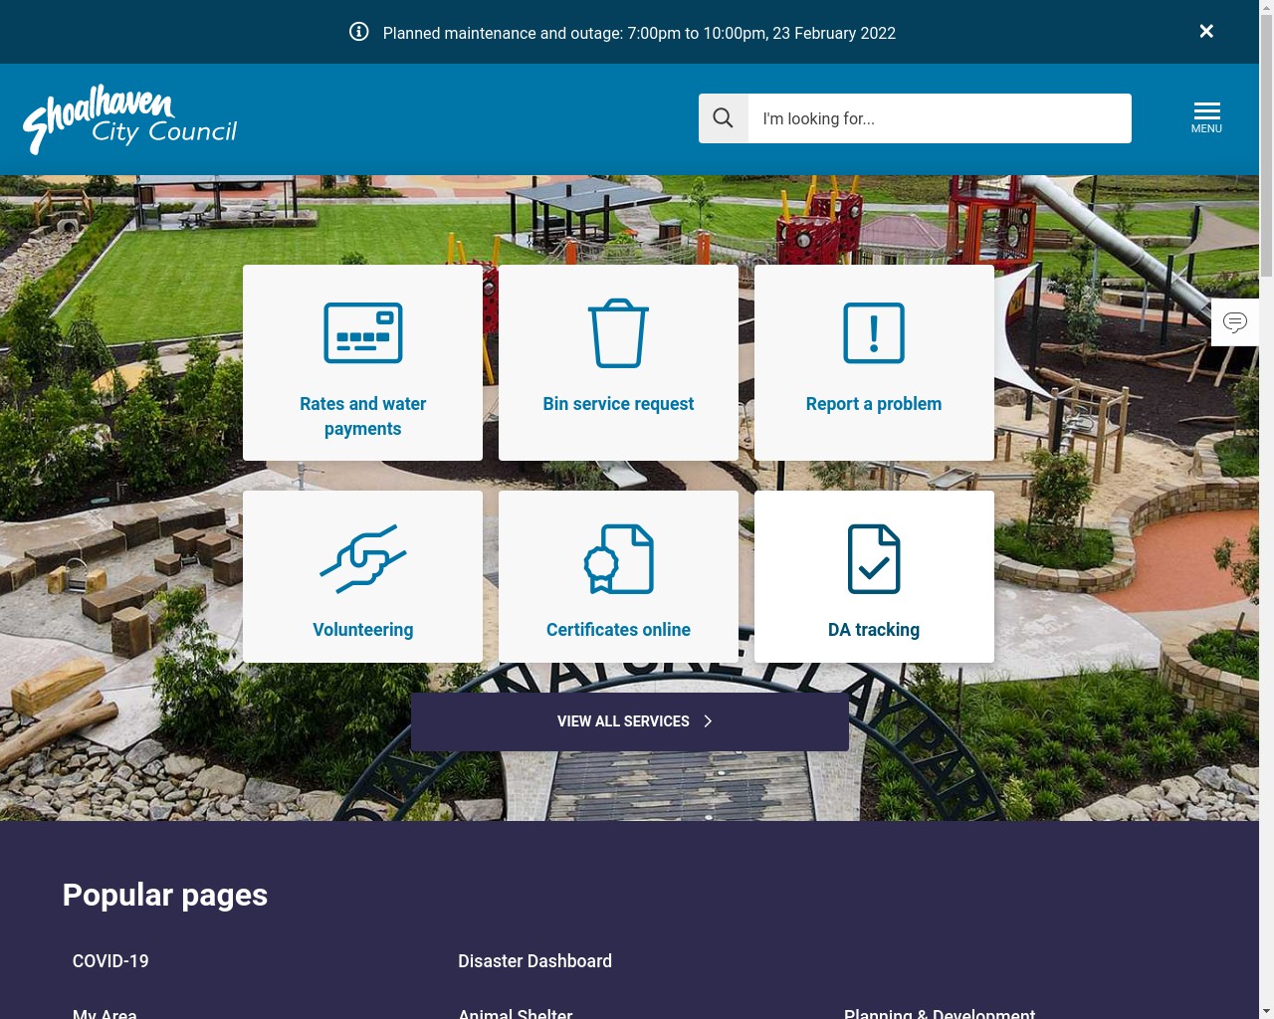Viewport: 1274px width, 1019px height.
Task: Click the exclamation icon for Report a problem
Action: pos(873,332)
